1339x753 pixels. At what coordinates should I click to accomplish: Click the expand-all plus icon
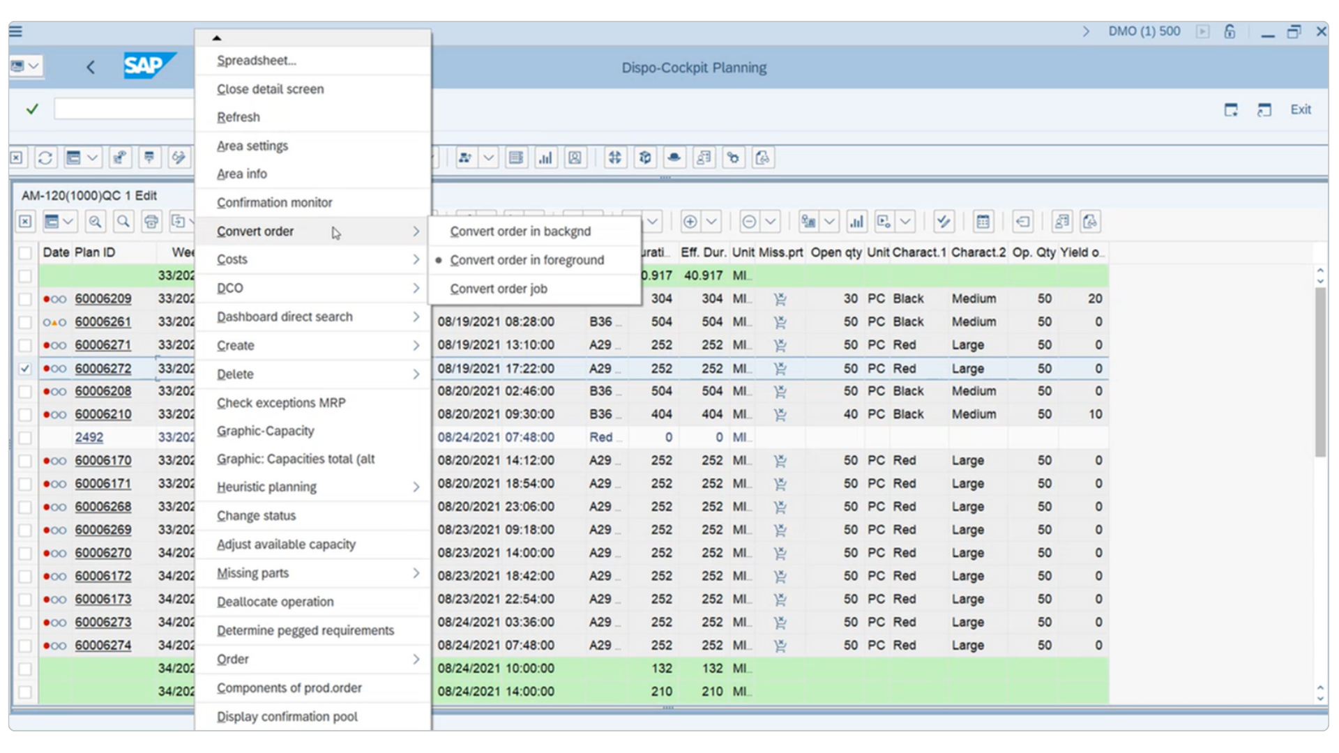(690, 222)
